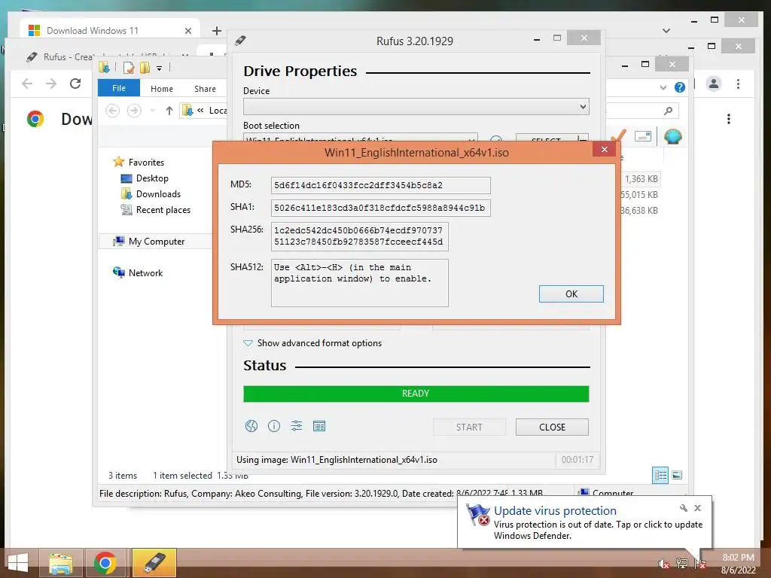
Task: Open Rufus language globe icon
Action: (x=251, y=426)
